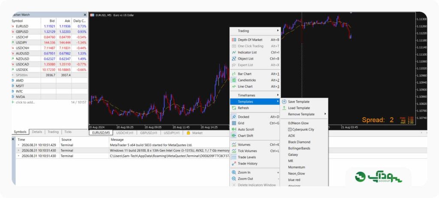This screenshot has height=198, width=439.
Task: Select the Candlesticks icon
Action: 234,80
